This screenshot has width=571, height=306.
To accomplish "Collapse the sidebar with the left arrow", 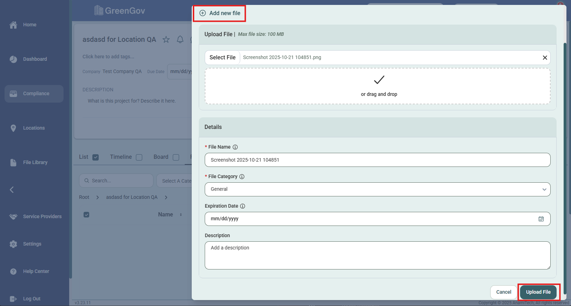I will [12, 190].
